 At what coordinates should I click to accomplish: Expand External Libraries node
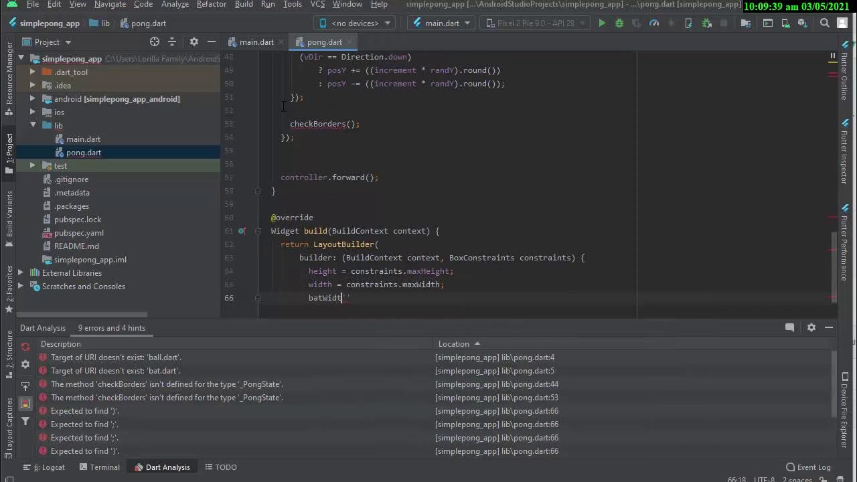21,273
